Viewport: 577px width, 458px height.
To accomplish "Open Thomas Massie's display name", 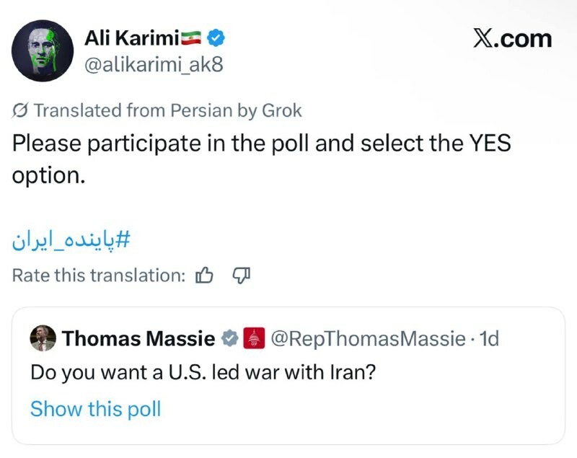I will 138,338.
